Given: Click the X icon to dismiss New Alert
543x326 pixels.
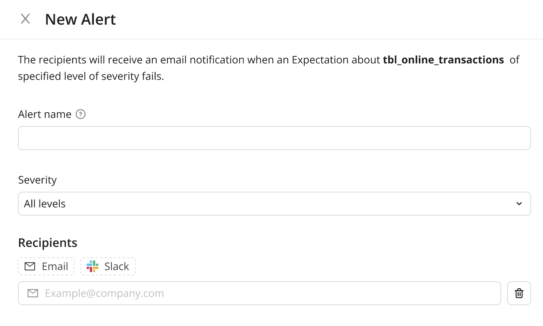Looking at the screenshot, I should pos(25,19).
